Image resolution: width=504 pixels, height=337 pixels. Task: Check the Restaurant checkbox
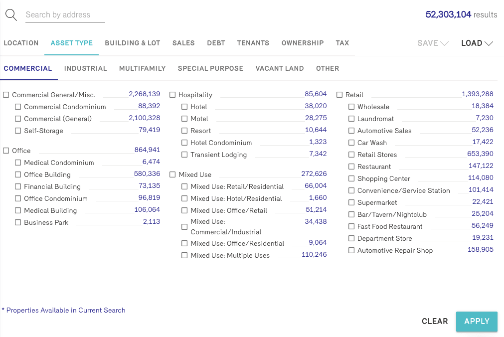[351, 167]
